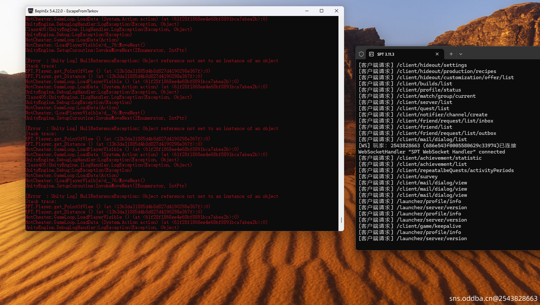Click the /client/hideout/settings log line
Viewport: 540px width, 305px height.
412,65
